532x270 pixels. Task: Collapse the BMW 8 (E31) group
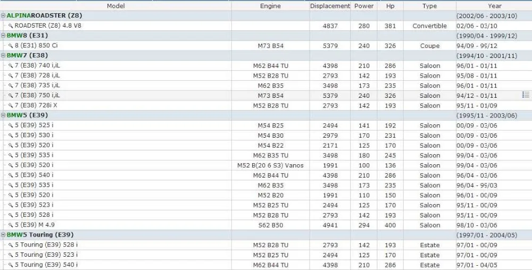pos(3,36)
